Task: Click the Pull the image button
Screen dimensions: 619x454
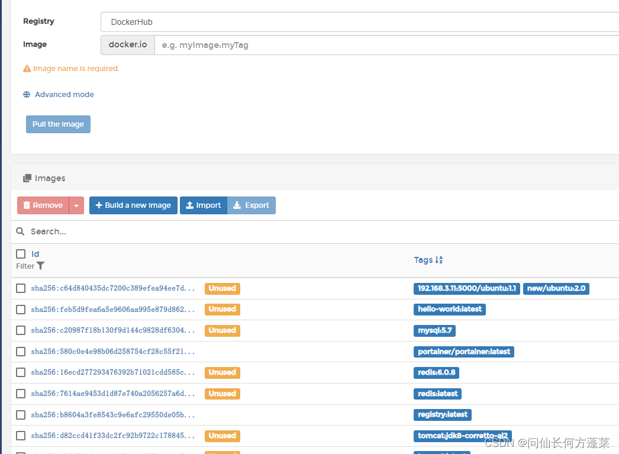Action: point(58,124)
